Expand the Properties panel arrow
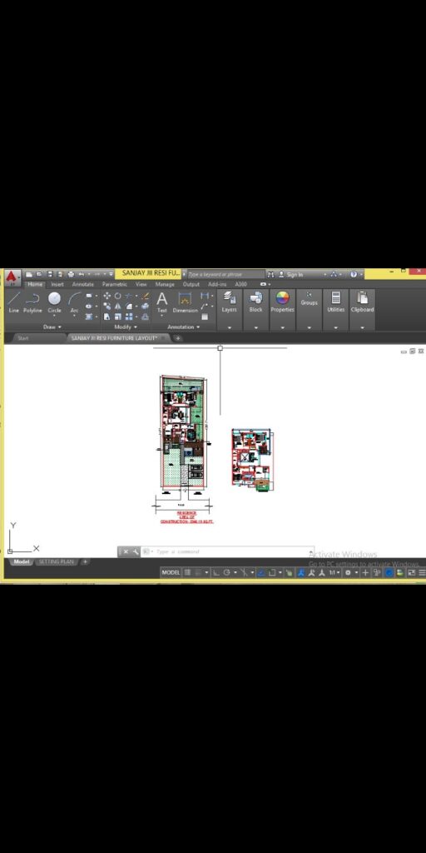 (283, 327)
